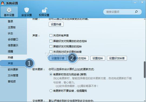
Task: Click the scrollbar up arrow
Action: pos(145,19)
